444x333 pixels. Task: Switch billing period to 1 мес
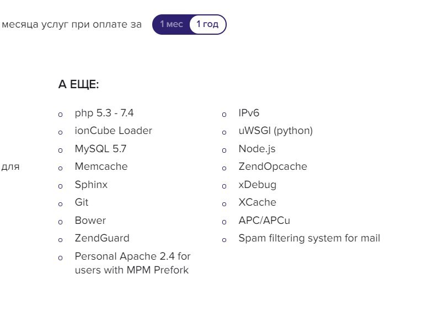pos(172,24)
